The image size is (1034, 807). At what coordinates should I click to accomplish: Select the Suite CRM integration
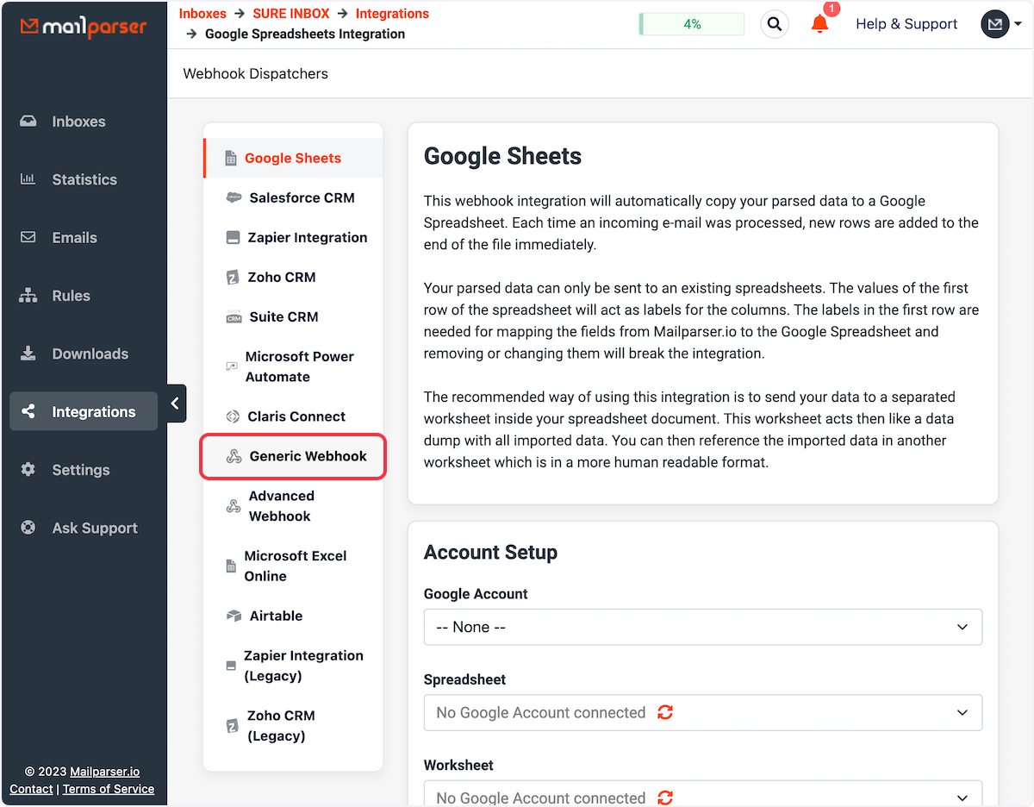(x=293, y=316)
